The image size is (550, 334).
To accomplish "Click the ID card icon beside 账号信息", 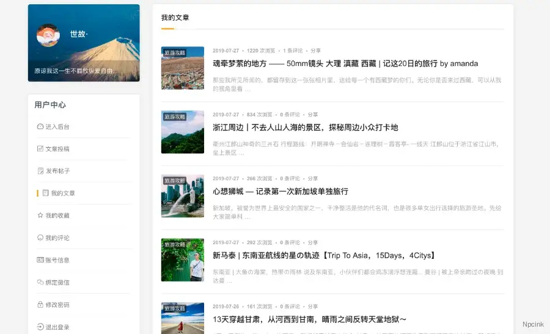I will pos(40,260).
